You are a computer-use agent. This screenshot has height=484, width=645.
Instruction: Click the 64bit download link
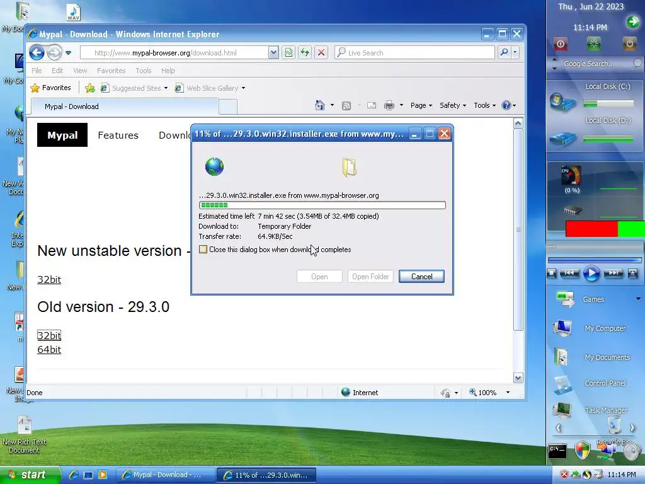49,349
